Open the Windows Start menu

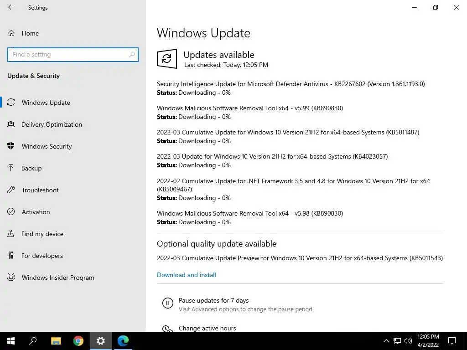[x=11, y=341]
